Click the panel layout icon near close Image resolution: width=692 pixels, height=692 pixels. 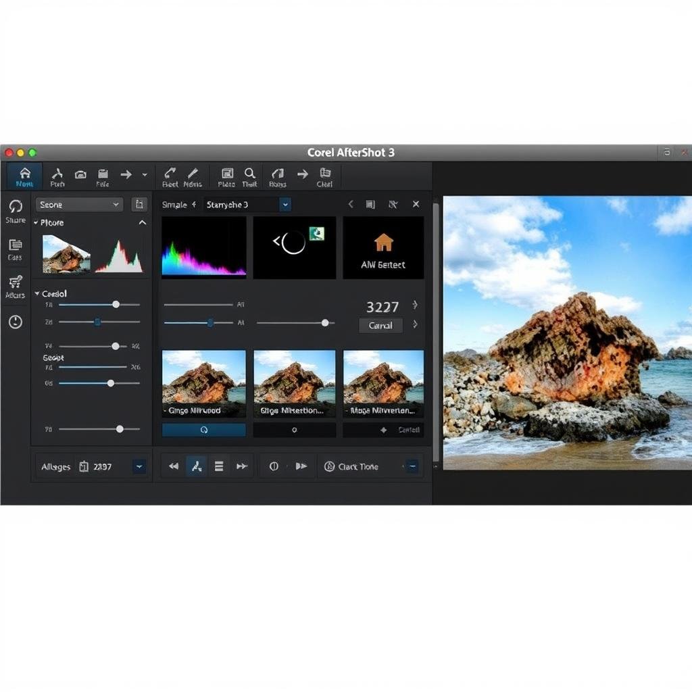370,204
